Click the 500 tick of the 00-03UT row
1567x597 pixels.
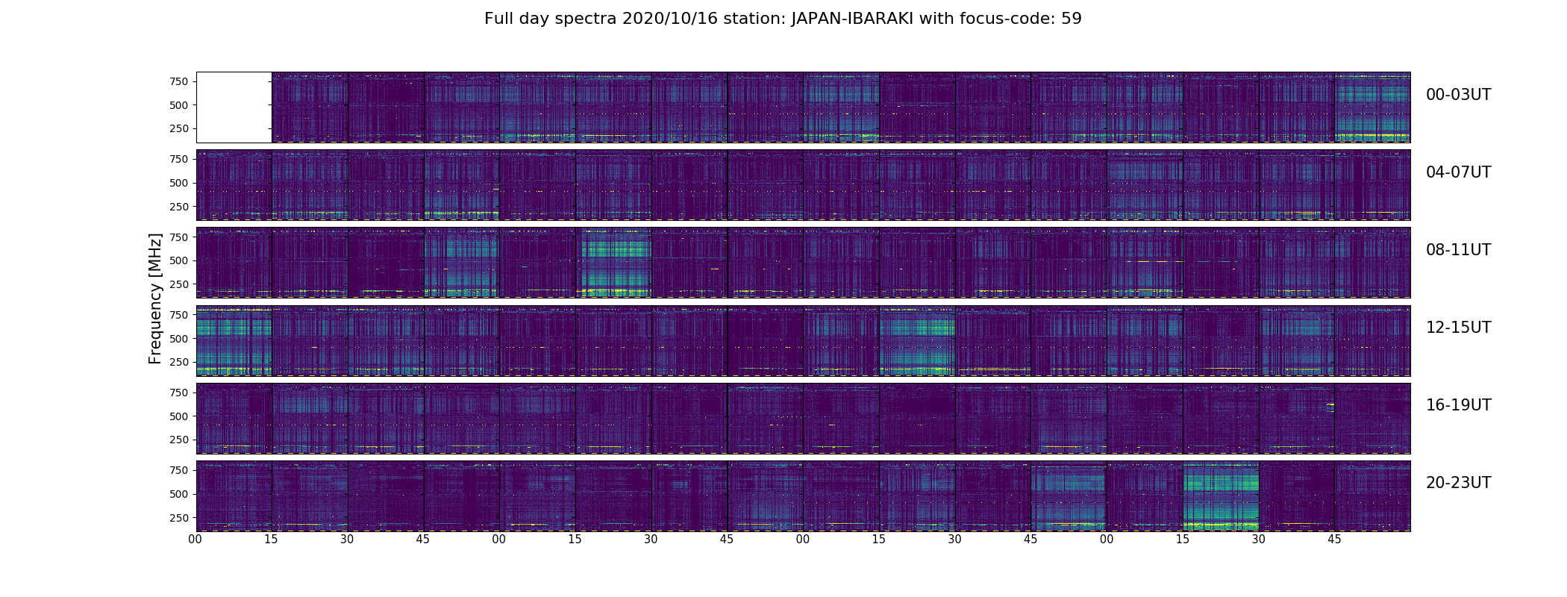point(178,105)
